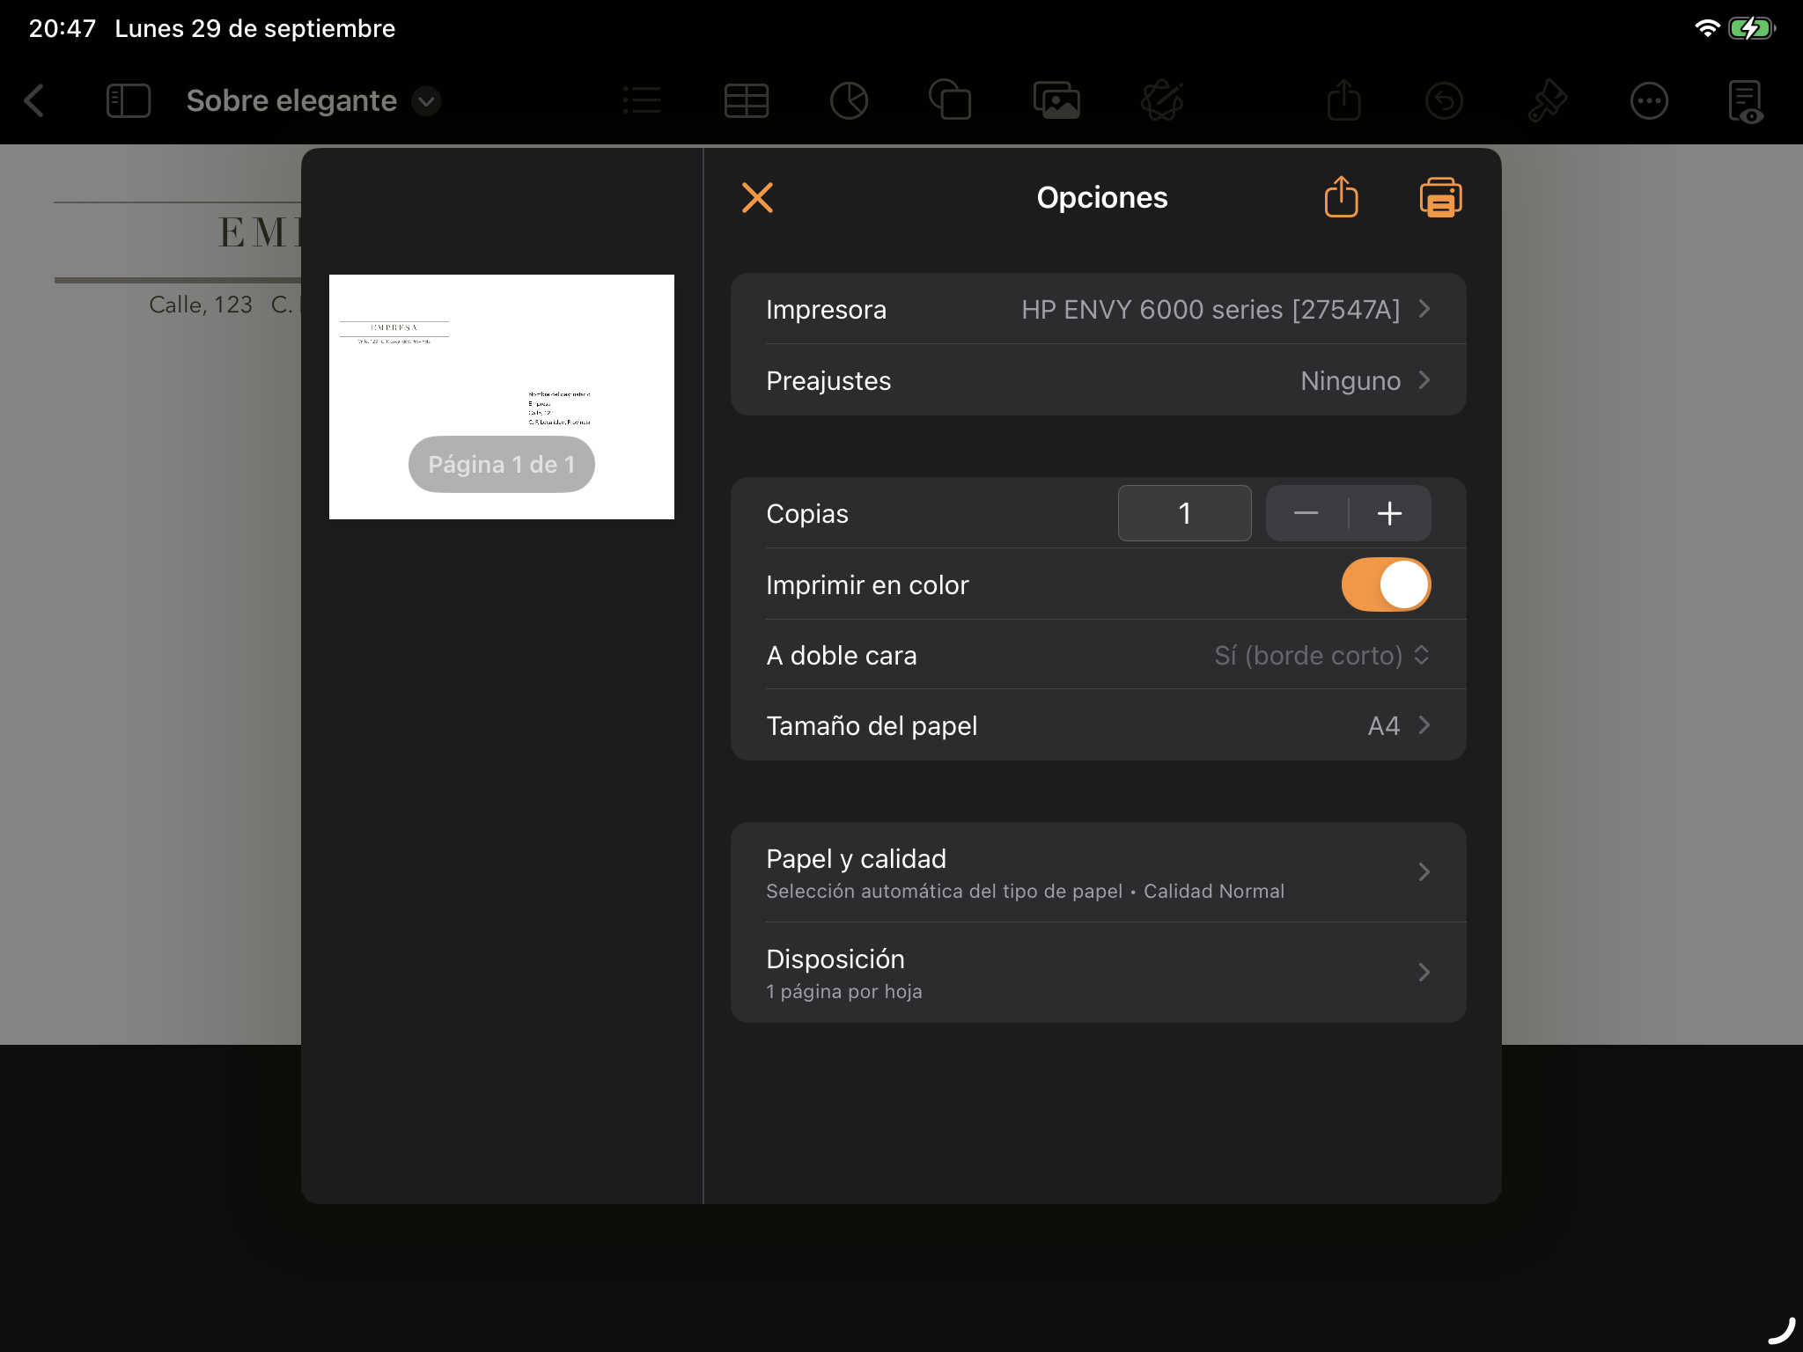Tap the share icon in Opciones header

1341,197
